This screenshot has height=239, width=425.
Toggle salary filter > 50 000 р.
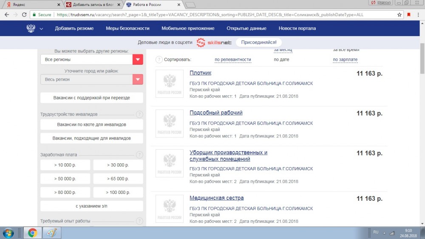pos(65,179)
